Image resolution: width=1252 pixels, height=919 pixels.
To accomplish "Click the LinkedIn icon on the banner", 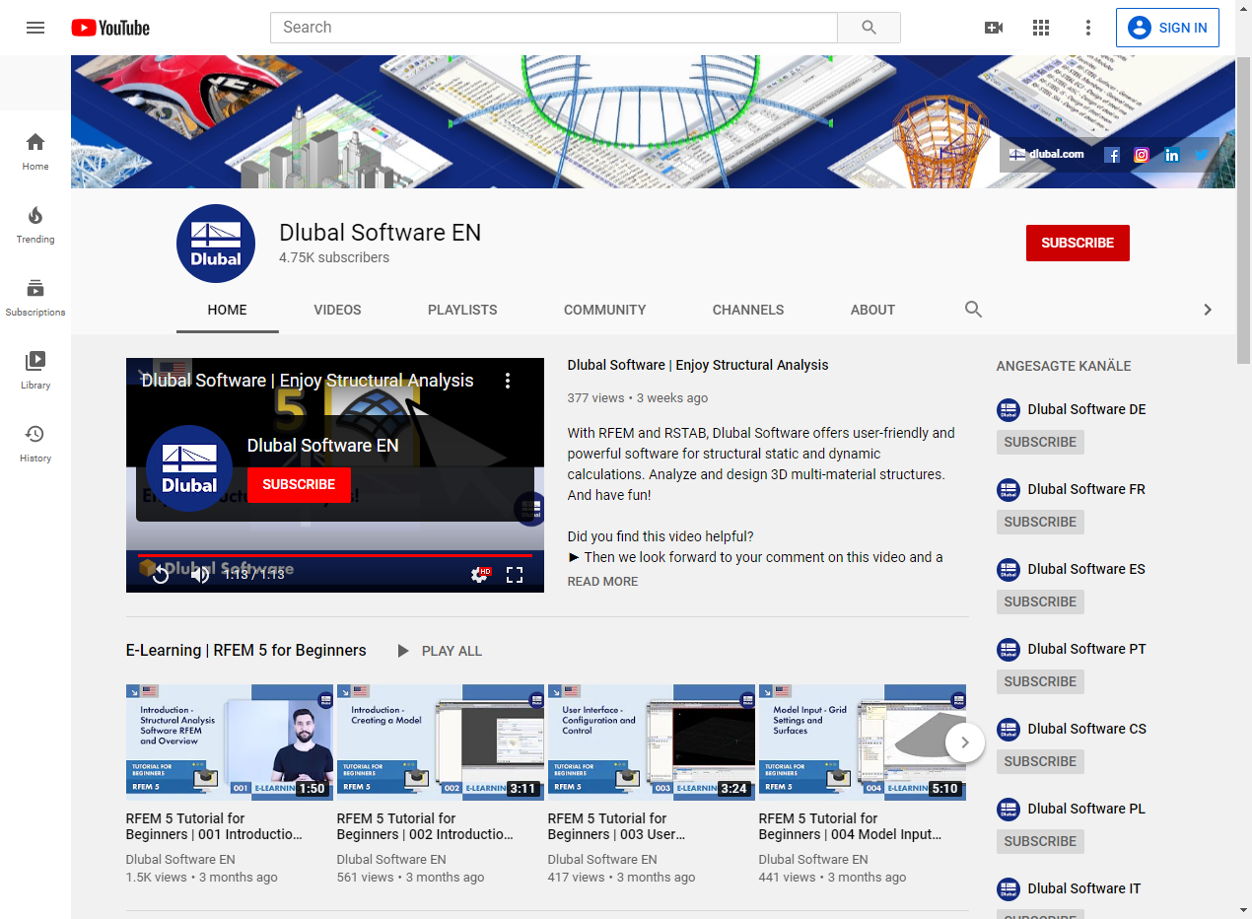I will [1171, 154].
